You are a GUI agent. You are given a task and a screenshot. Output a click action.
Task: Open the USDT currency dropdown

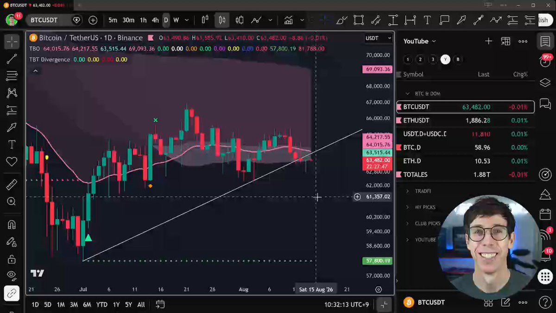[x=379, y=38]
